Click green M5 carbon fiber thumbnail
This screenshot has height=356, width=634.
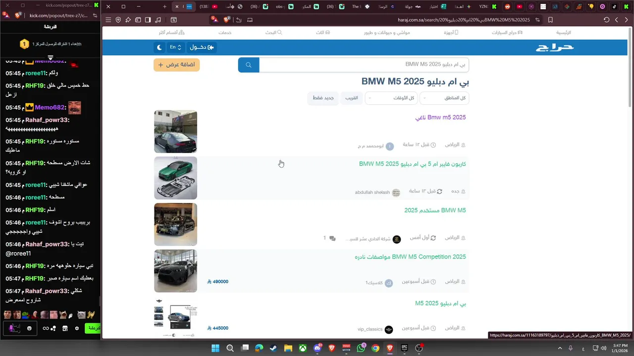(175, 178)
